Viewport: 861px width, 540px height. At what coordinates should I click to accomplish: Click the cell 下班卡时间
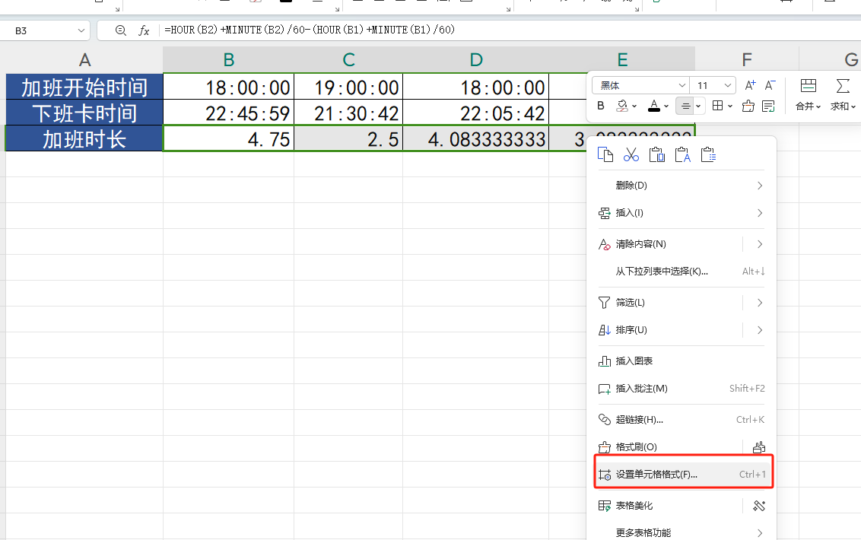(x=84, y=113)
